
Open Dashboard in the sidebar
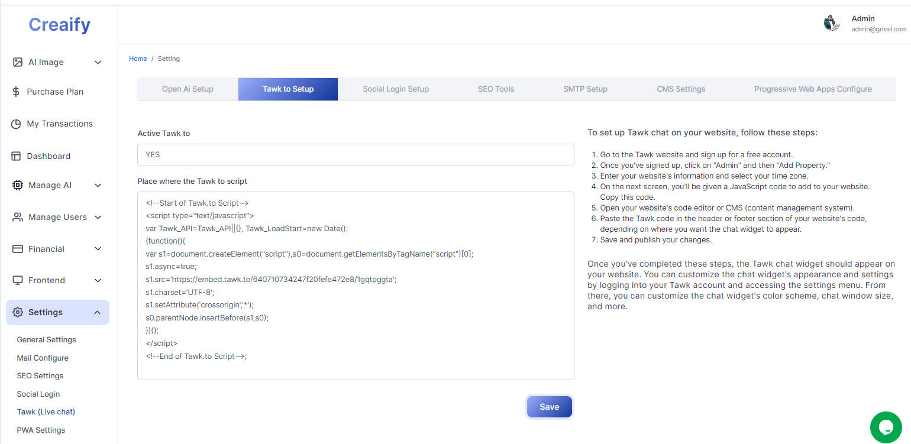coord(49,156)
